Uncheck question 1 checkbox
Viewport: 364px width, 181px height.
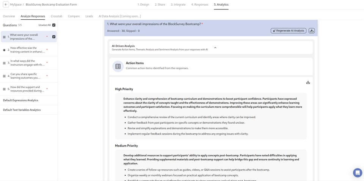[x=54, y=37]
